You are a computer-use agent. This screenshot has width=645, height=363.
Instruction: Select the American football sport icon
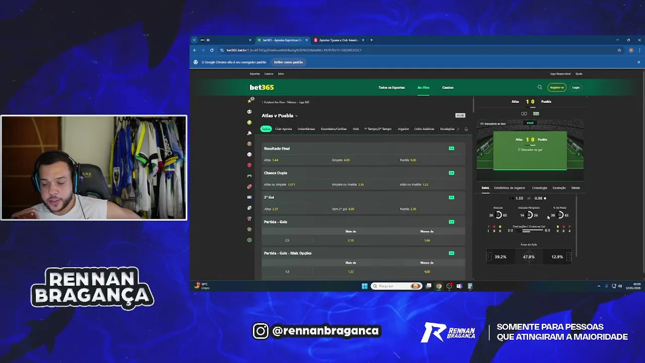pyautogui.click(x=249, y=187)
